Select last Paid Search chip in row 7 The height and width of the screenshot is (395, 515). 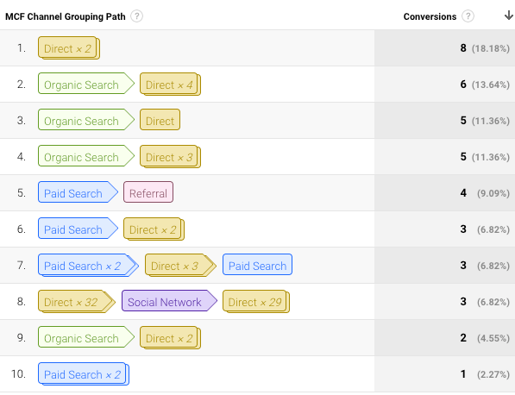point(257,266)
